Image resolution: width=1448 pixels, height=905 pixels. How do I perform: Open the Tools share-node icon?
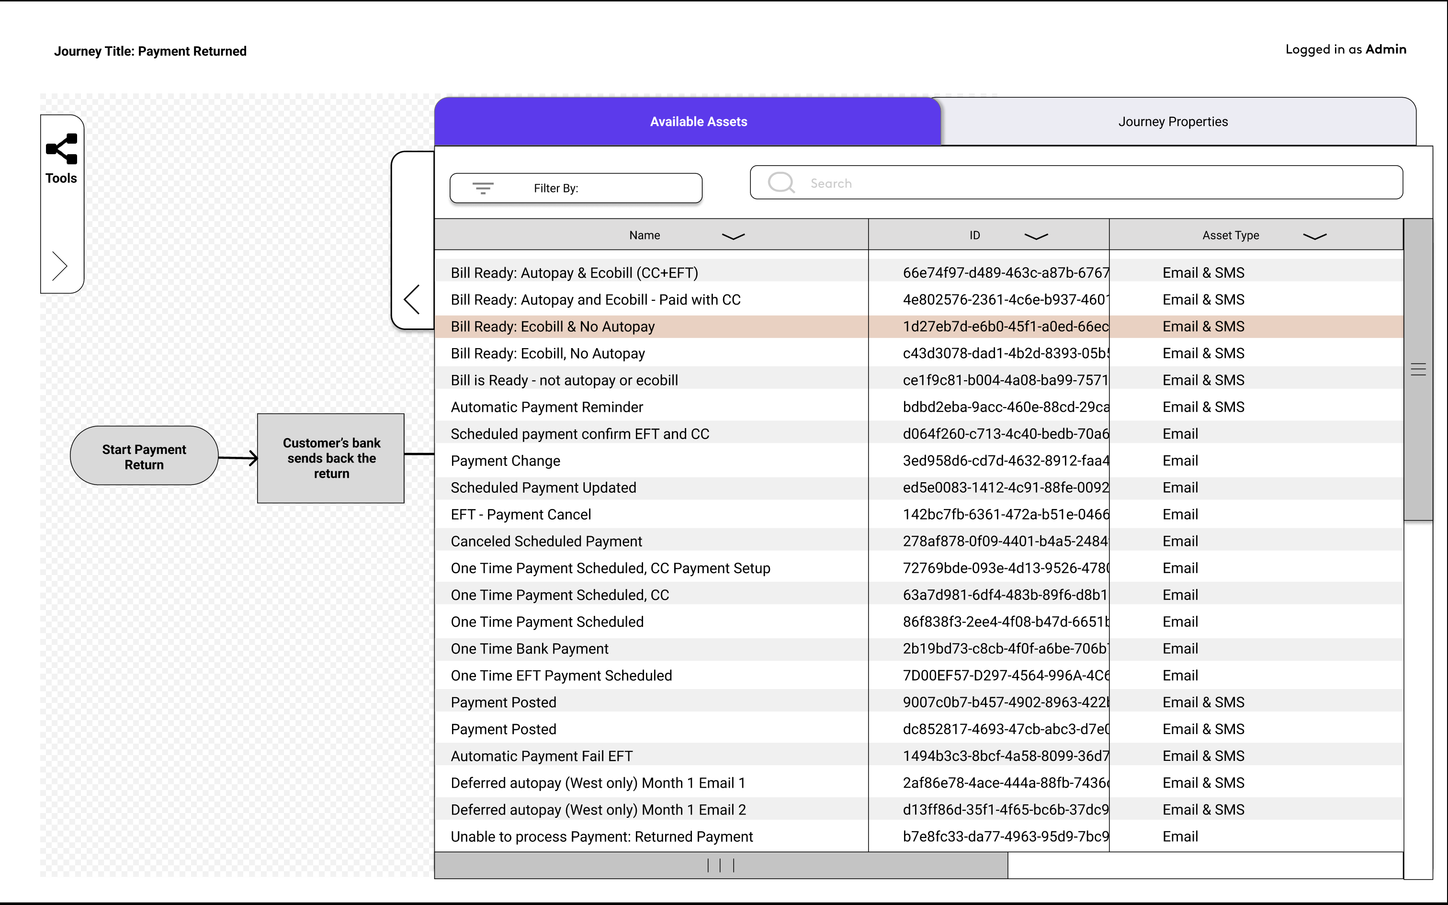[62, 148]
